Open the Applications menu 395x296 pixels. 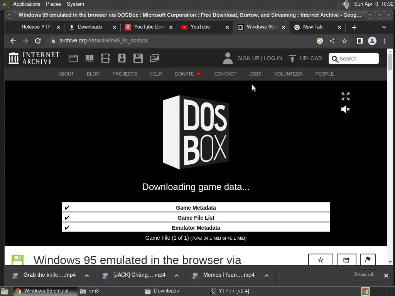coord(27,4)
